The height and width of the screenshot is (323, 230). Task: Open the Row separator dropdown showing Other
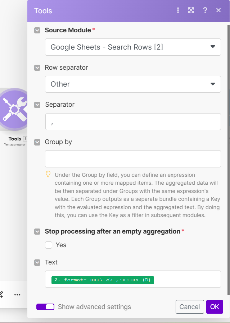[x=133, y=84]
